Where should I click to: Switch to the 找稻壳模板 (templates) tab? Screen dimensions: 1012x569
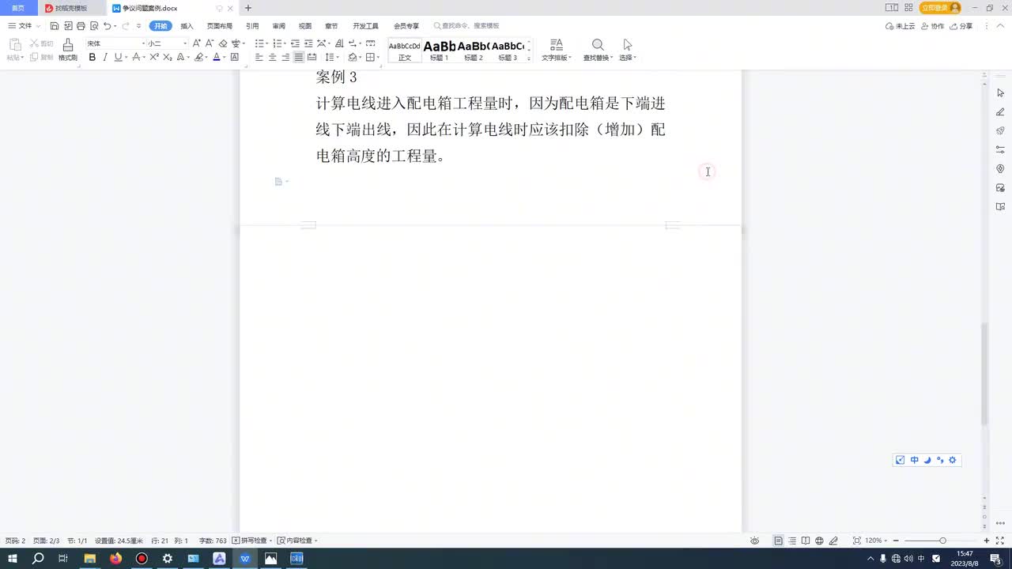pyautogui.click(x=71, y=8)
